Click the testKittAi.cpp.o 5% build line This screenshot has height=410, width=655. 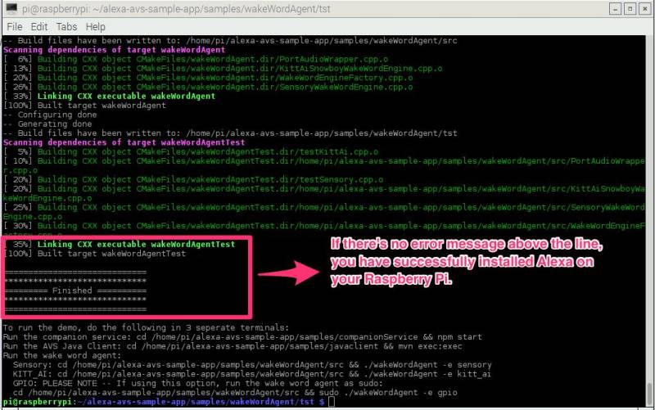(191, 151)
